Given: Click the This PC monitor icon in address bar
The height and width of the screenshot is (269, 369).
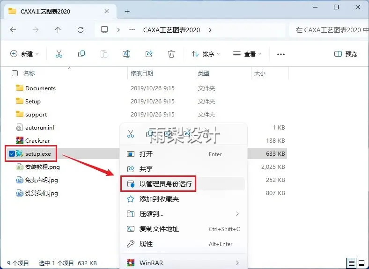Looking at the screenshot, I should 104,30.
